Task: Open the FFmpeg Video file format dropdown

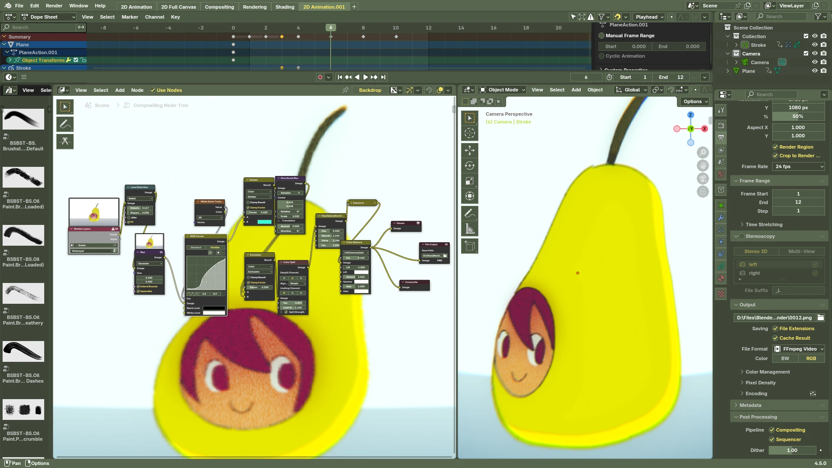Action: point(798,349)
